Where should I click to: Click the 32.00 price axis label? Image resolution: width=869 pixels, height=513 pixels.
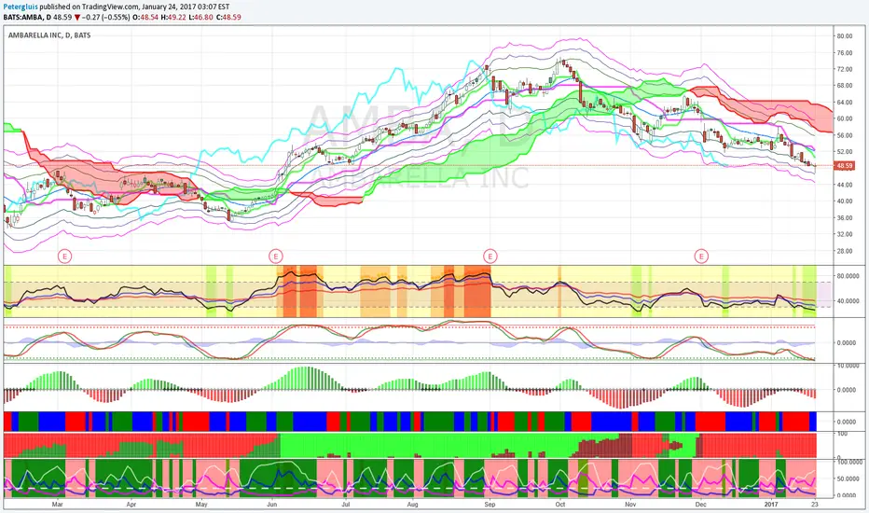coord(845,234)
